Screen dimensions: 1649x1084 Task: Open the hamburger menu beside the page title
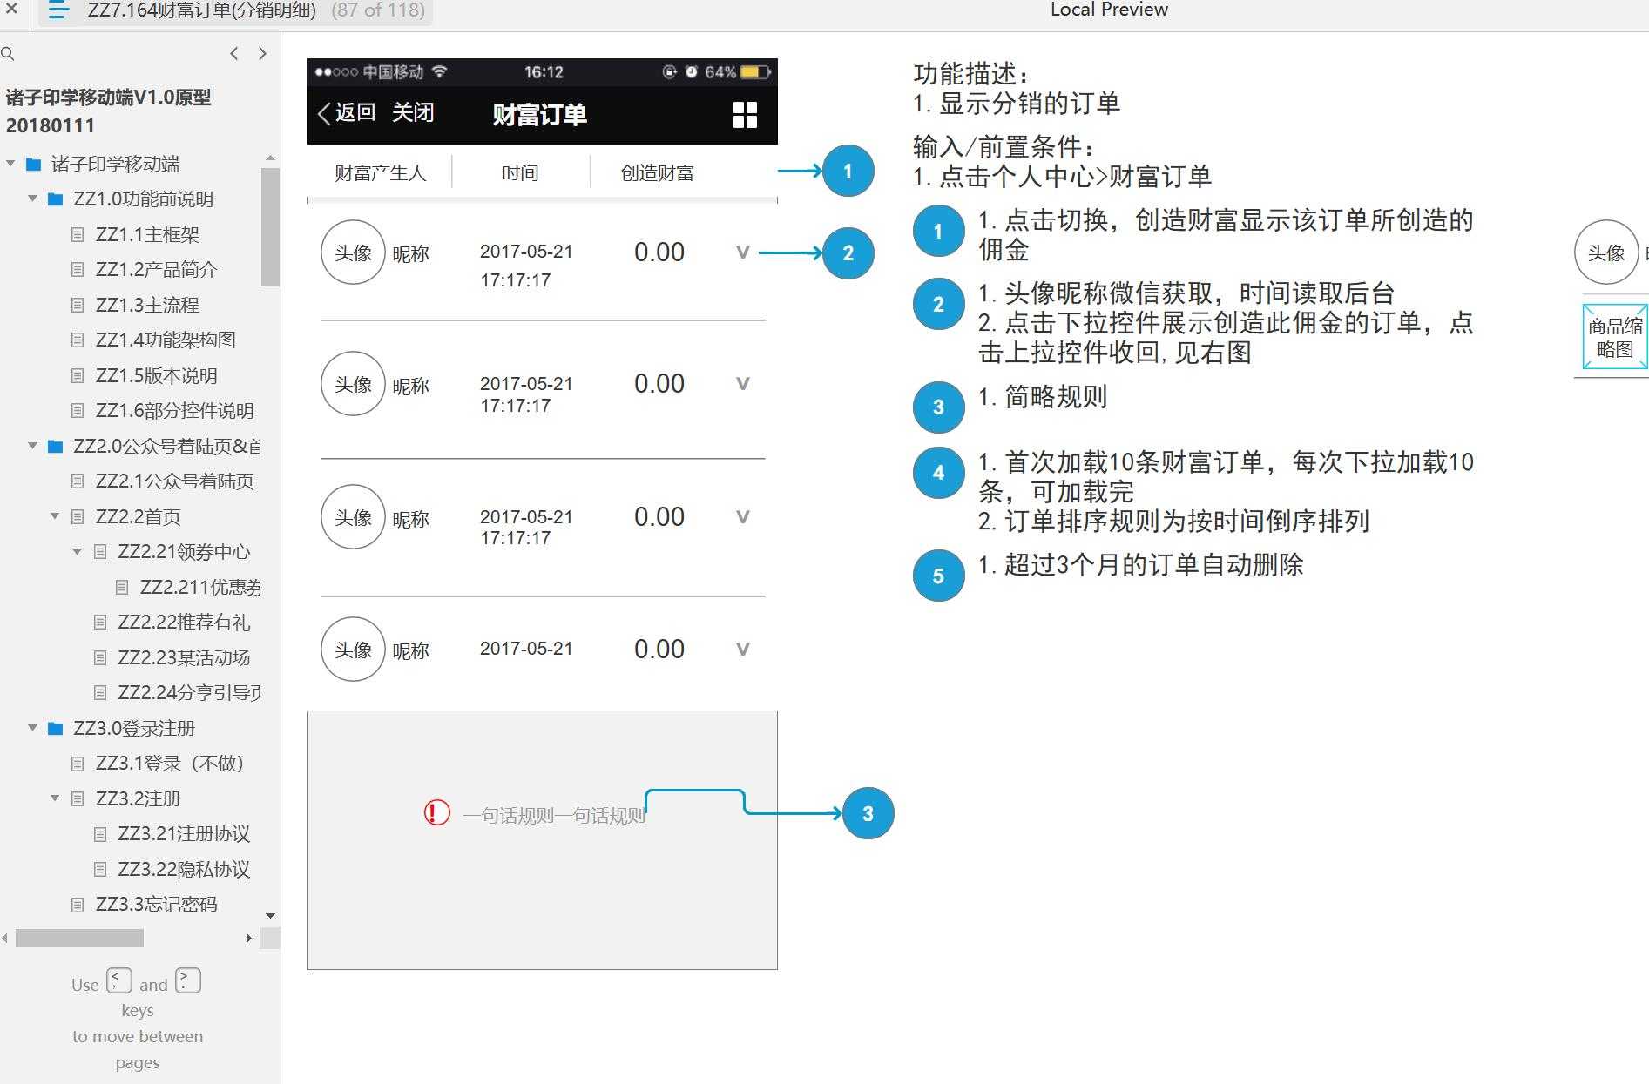(57, 10)
